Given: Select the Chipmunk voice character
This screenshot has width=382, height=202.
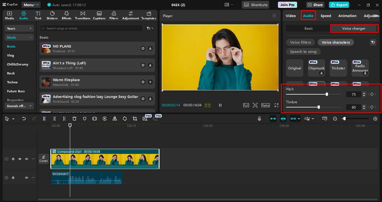Looking at the screenshot, I should (317, 68).
